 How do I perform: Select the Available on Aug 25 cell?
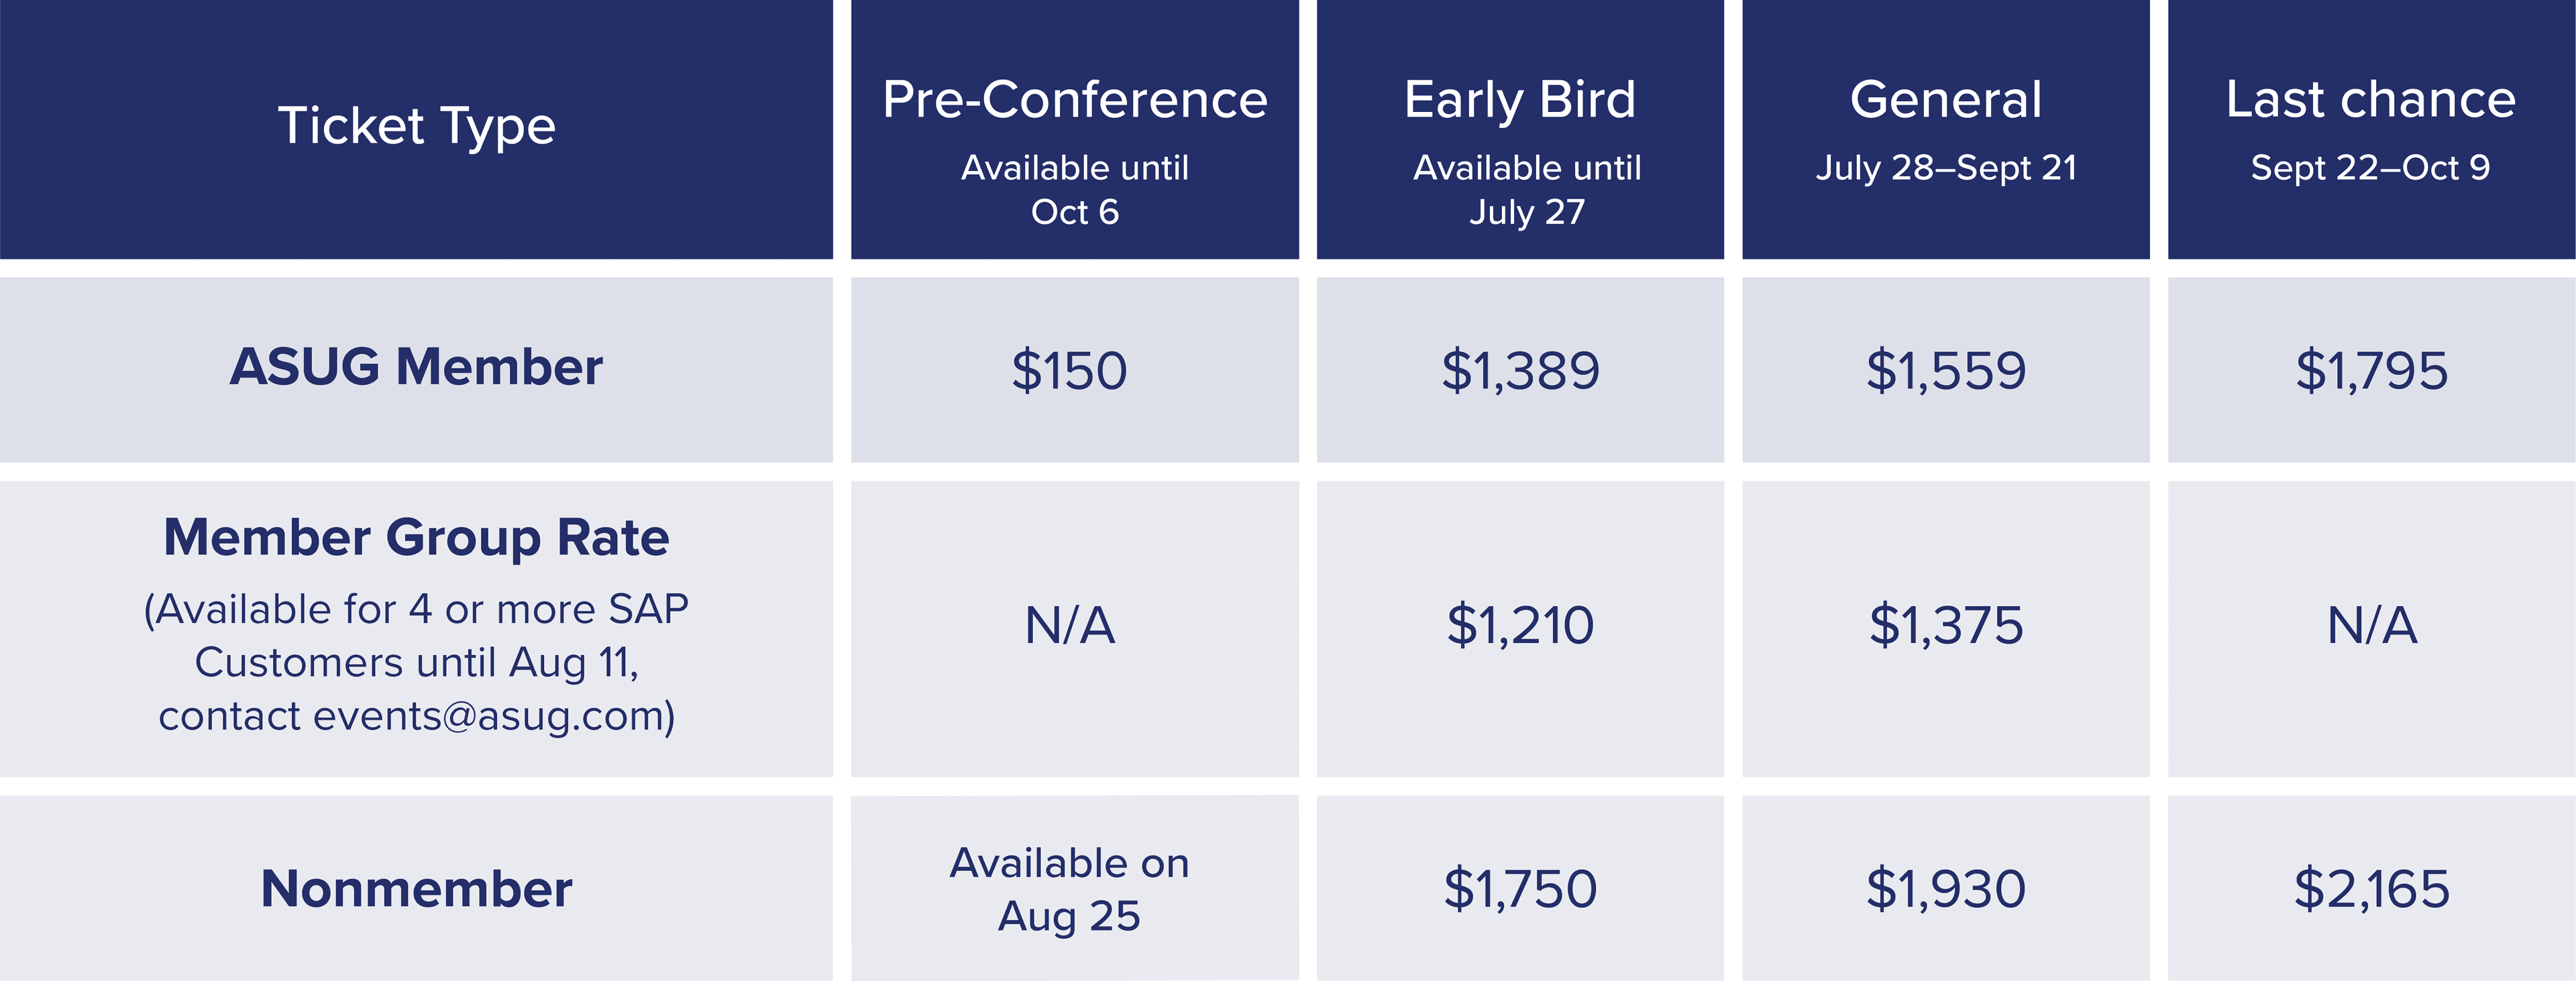(x=1069, y=889)
